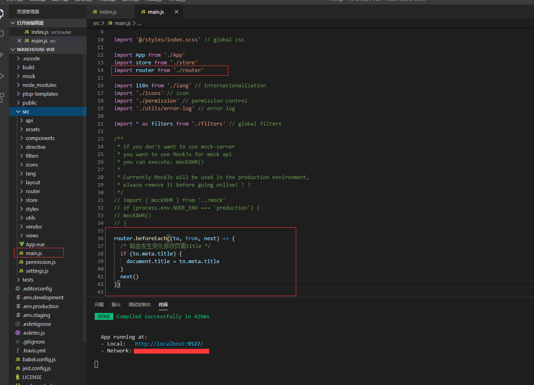Click the "Compiled successfully in 426ms" terminal text
534x385 pixels.
(163, 316)
